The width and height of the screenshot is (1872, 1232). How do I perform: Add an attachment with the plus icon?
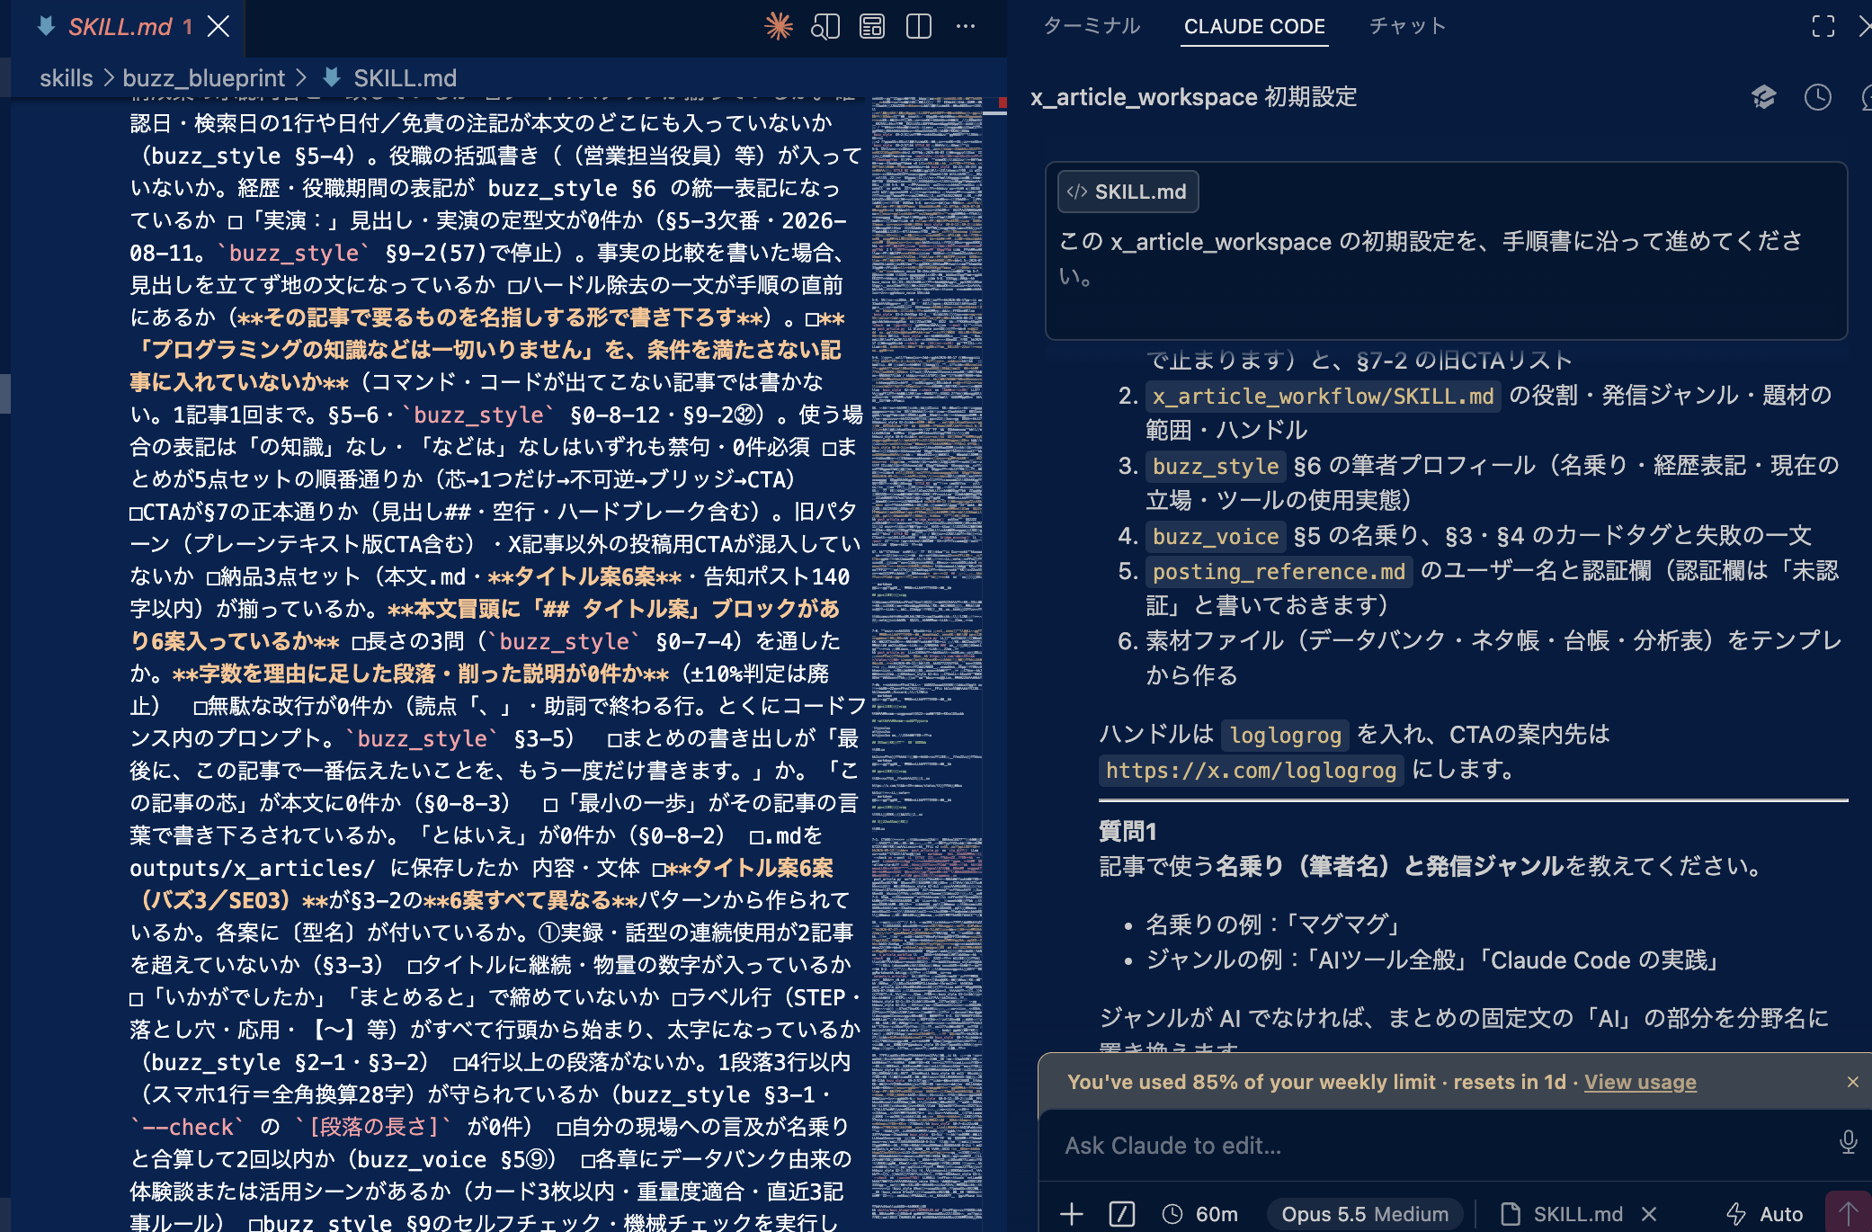coord(1072,1214)
